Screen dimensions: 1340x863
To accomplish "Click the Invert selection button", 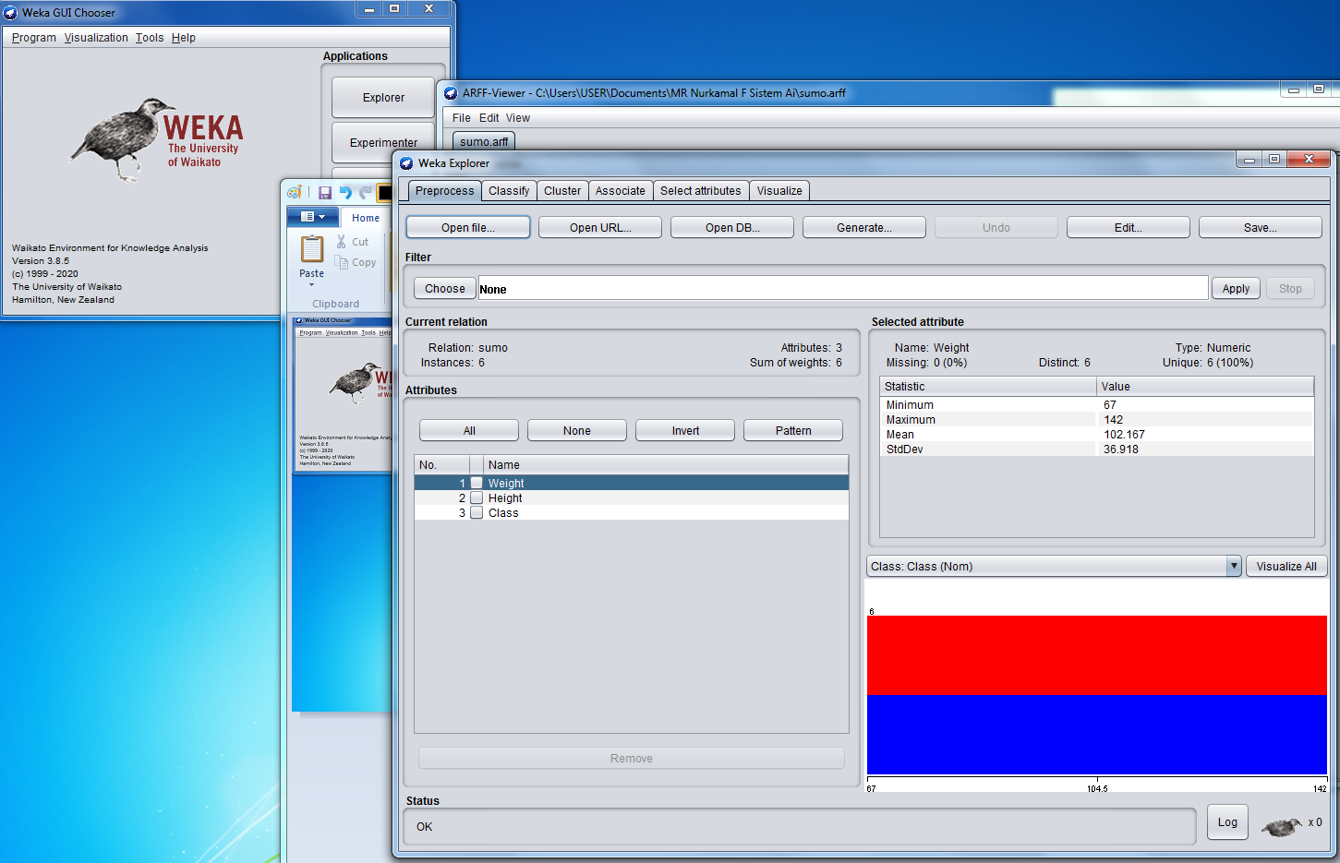I will coord(685,430).
